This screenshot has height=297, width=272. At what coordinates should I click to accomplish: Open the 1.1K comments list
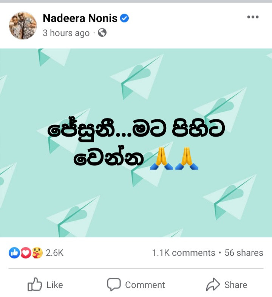point(184,253)
